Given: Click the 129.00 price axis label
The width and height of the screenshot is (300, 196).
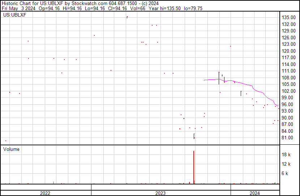Looking at the screenshot, I should click(x=288, y=31).
